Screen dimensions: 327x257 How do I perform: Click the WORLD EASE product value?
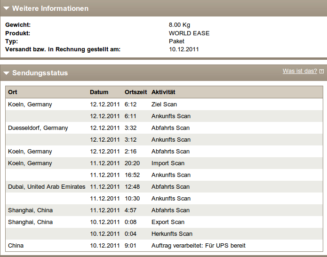click(189, 33)
